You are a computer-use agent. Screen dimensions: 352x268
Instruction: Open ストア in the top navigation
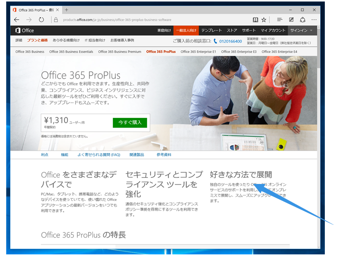[232, 31]
